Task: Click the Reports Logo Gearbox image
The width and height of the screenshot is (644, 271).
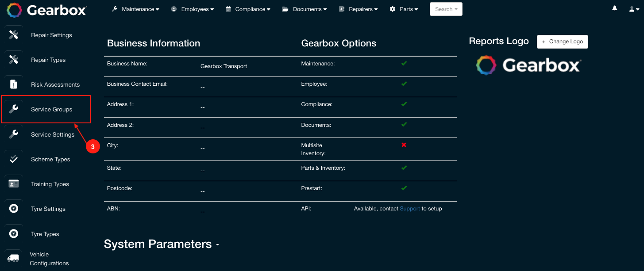Action: click(x=528, y=65)
